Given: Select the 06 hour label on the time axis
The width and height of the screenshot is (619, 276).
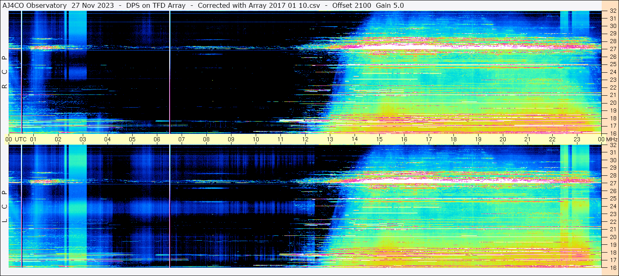Looking at the screenshot, I should tap(157, 139).
